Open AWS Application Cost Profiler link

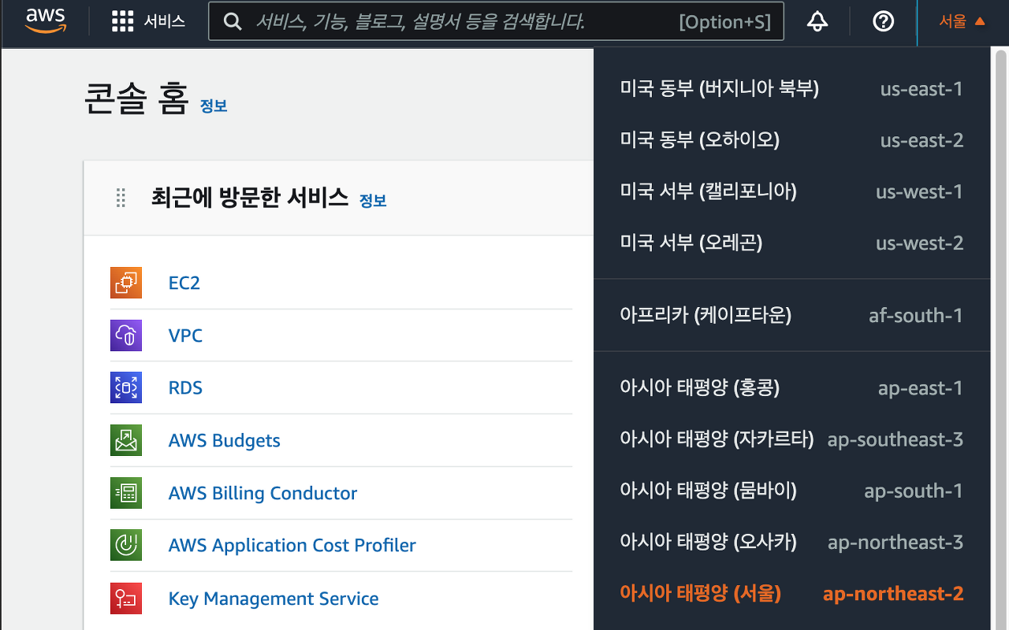(292, 545)
